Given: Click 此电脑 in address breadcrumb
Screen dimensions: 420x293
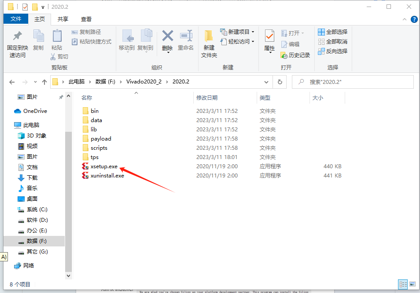Looking at the screenshot, I should [x=76, y=82].
